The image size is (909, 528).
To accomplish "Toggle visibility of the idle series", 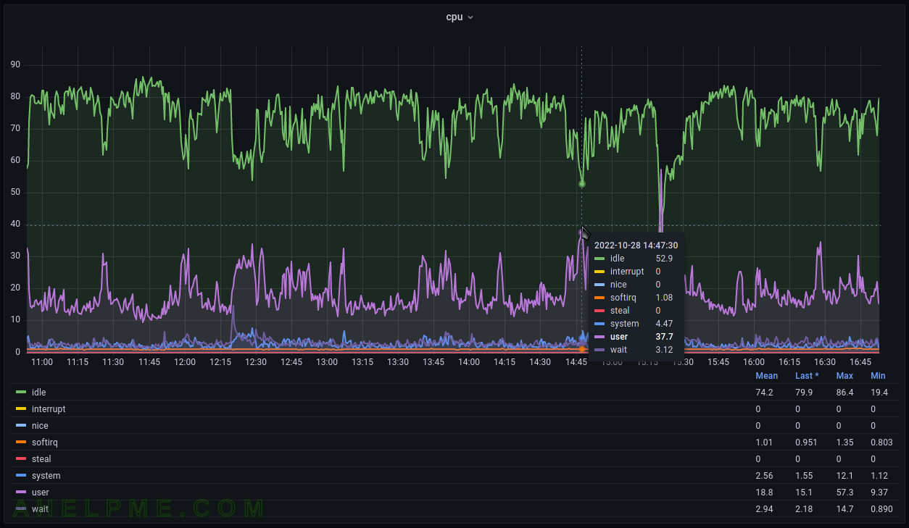I will click(x=39, y=393).
